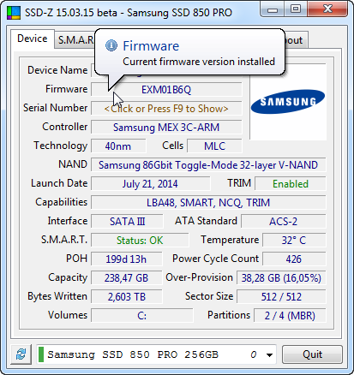354x375 pixels.
Task: Click the Interface value SATA III
Action: (127, 222)
